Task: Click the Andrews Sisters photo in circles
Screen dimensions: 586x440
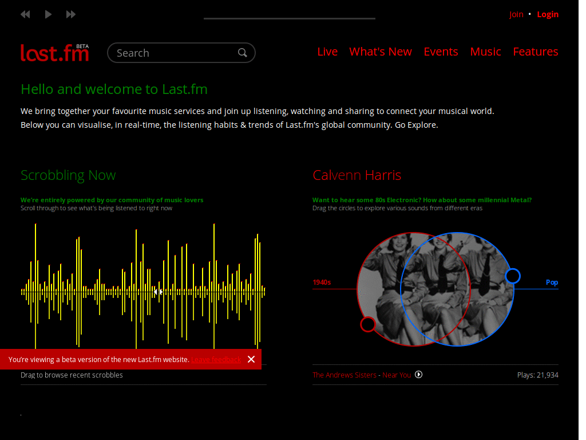Action: click(435, 289)
